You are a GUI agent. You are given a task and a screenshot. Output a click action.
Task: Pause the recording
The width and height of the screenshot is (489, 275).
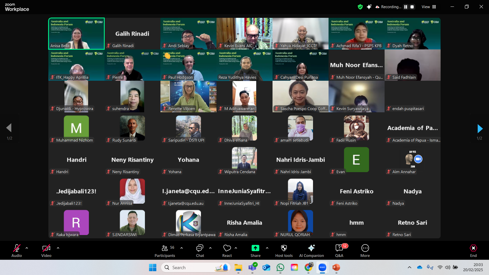406,7
